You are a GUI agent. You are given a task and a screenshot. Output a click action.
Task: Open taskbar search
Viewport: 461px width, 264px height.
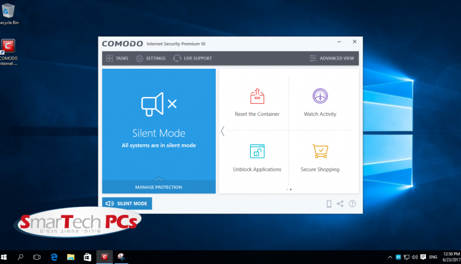point(20,257)
